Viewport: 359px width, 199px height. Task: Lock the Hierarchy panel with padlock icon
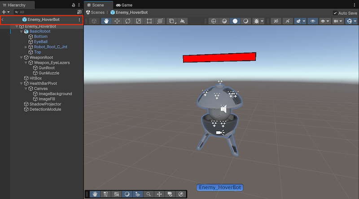(x=73, y=4)
